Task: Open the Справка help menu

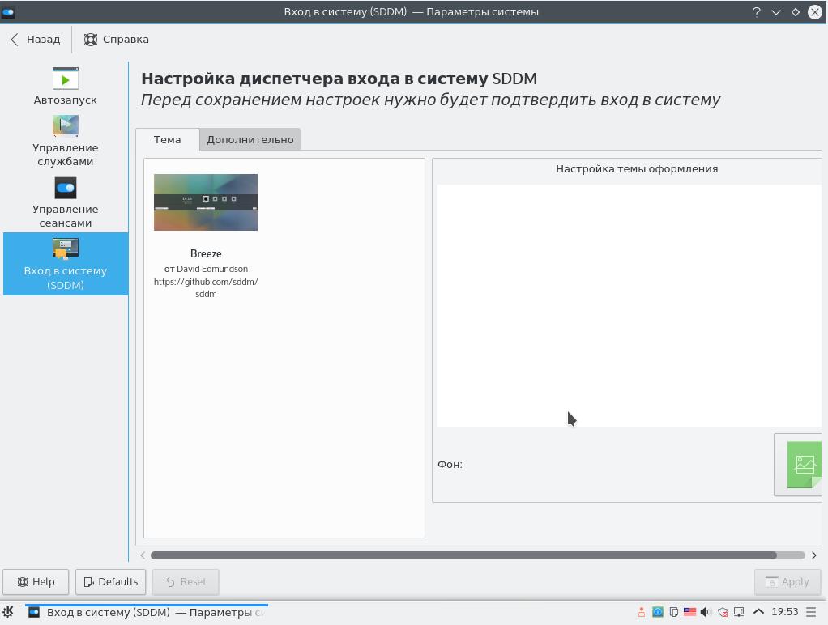Action: click(116, 40)
